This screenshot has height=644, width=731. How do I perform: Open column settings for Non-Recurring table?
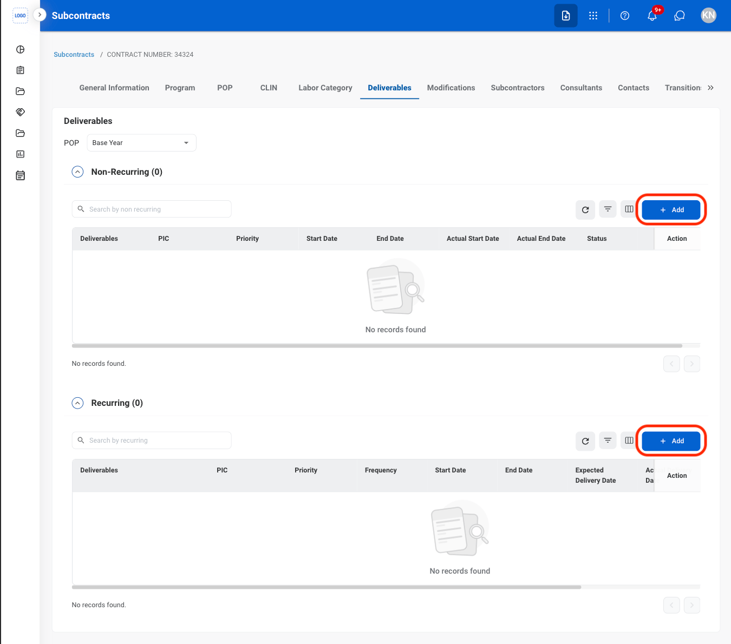click(629, 209)
